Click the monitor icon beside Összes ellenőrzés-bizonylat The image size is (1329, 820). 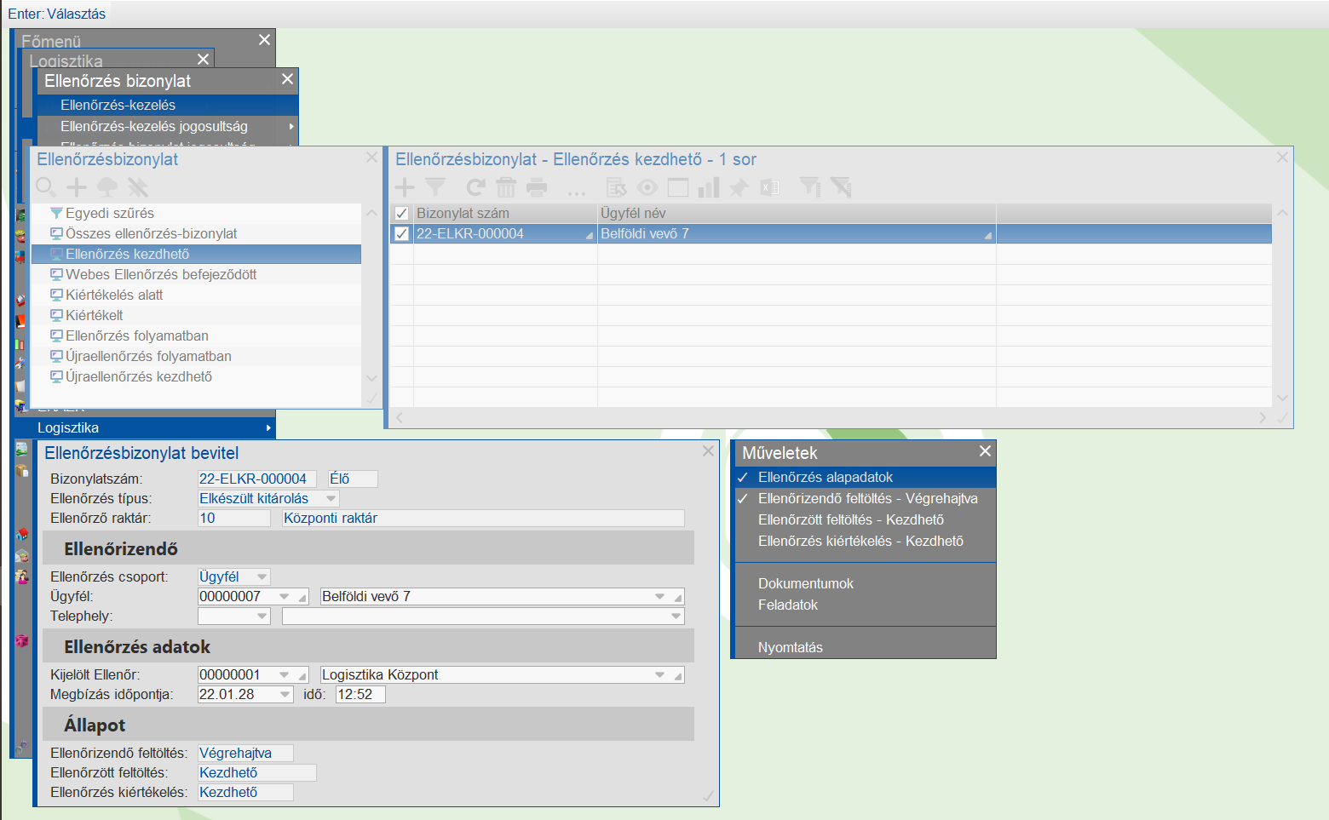(x=56, y=233)
